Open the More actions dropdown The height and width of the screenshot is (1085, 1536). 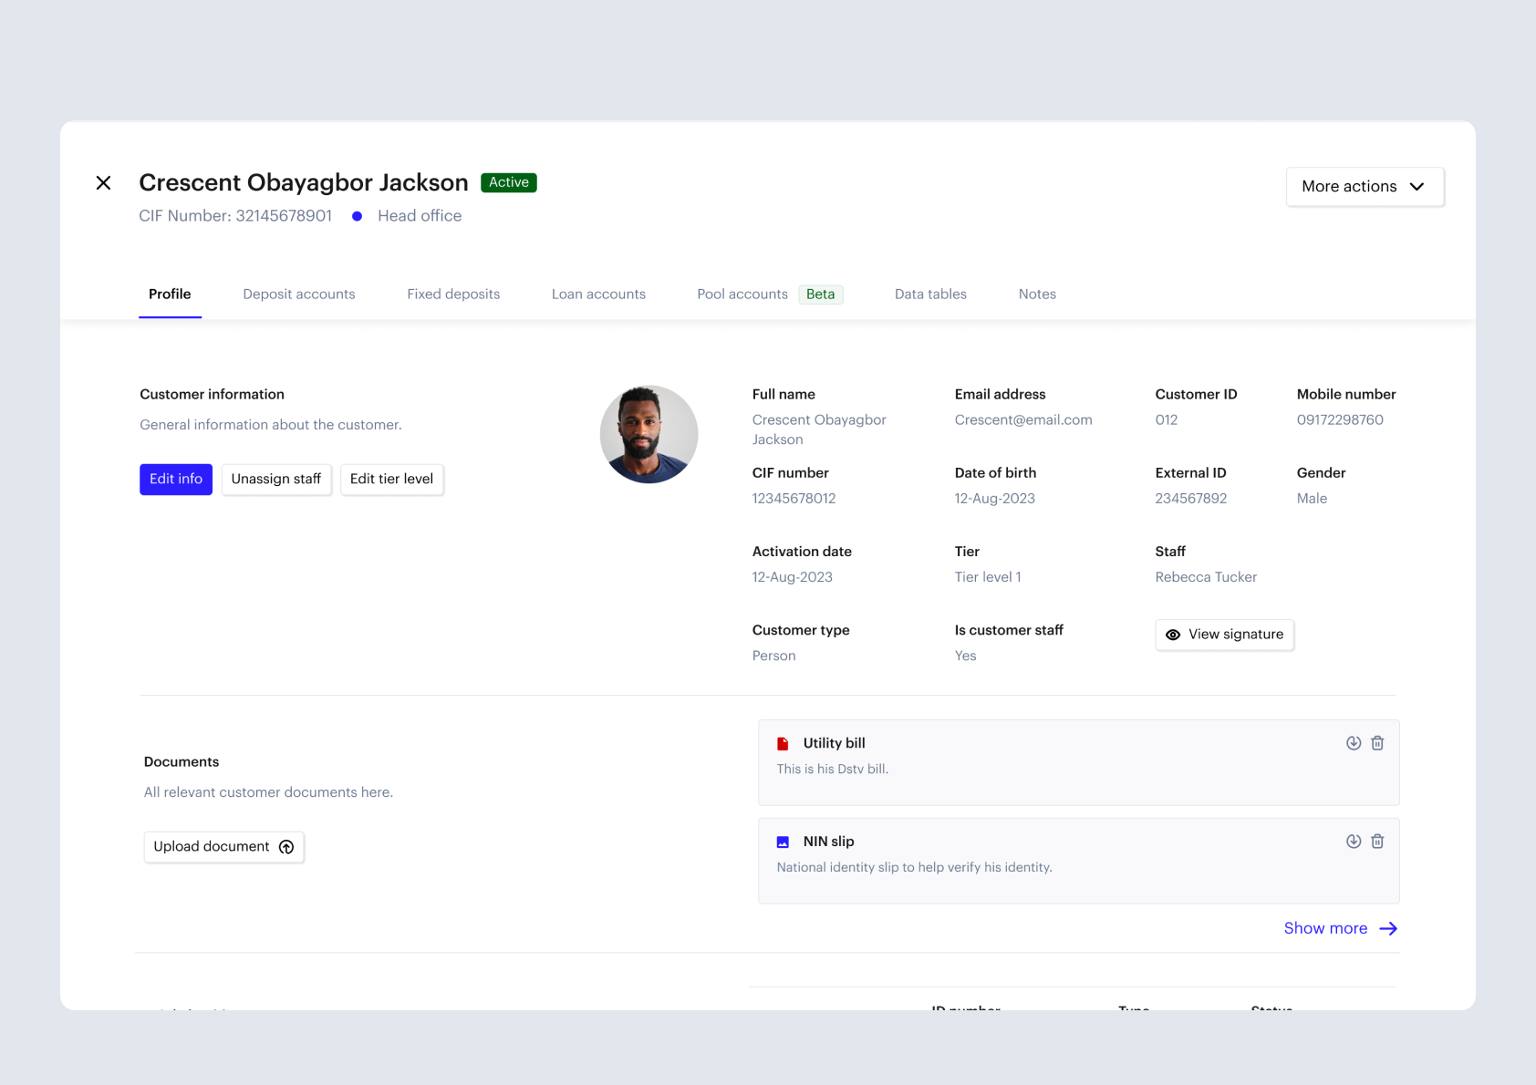[x=1364, y=186]
